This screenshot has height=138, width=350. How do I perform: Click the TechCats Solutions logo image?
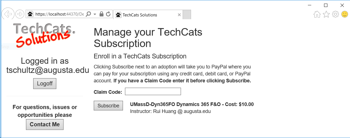[x=45, y=35]
